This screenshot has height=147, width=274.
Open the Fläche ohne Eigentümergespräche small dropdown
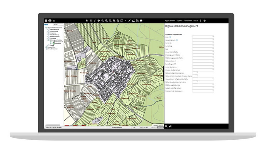[195, 73]
